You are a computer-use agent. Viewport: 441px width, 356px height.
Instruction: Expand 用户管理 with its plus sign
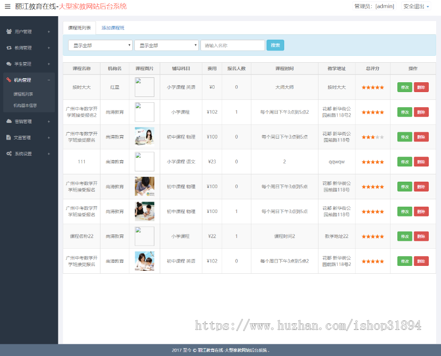(49, 32)
